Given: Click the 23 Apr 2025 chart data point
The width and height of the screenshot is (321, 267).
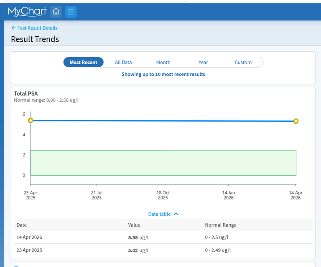Looking at the screenshot, I should pos(31,121).
